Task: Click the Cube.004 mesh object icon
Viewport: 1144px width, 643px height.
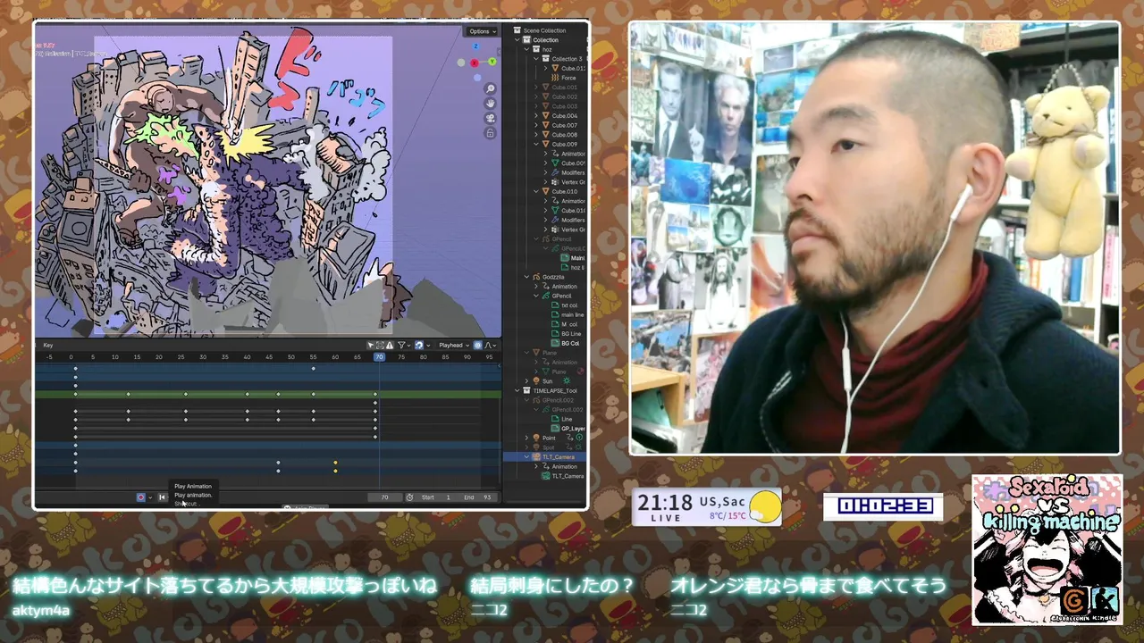Action: 546,116
